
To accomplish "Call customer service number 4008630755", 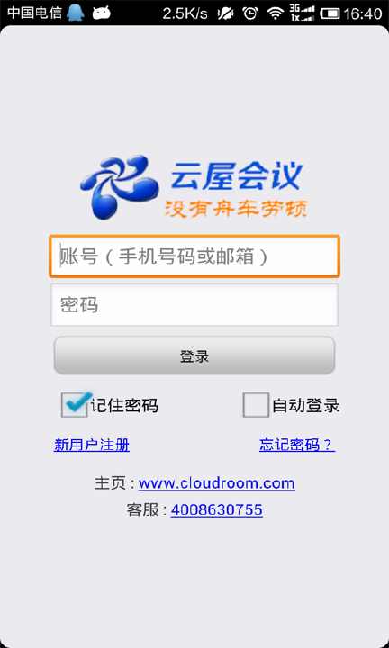I will 217,509.
